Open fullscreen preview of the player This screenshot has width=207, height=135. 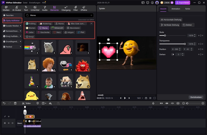pyautogui.click(x=154, y=98)
